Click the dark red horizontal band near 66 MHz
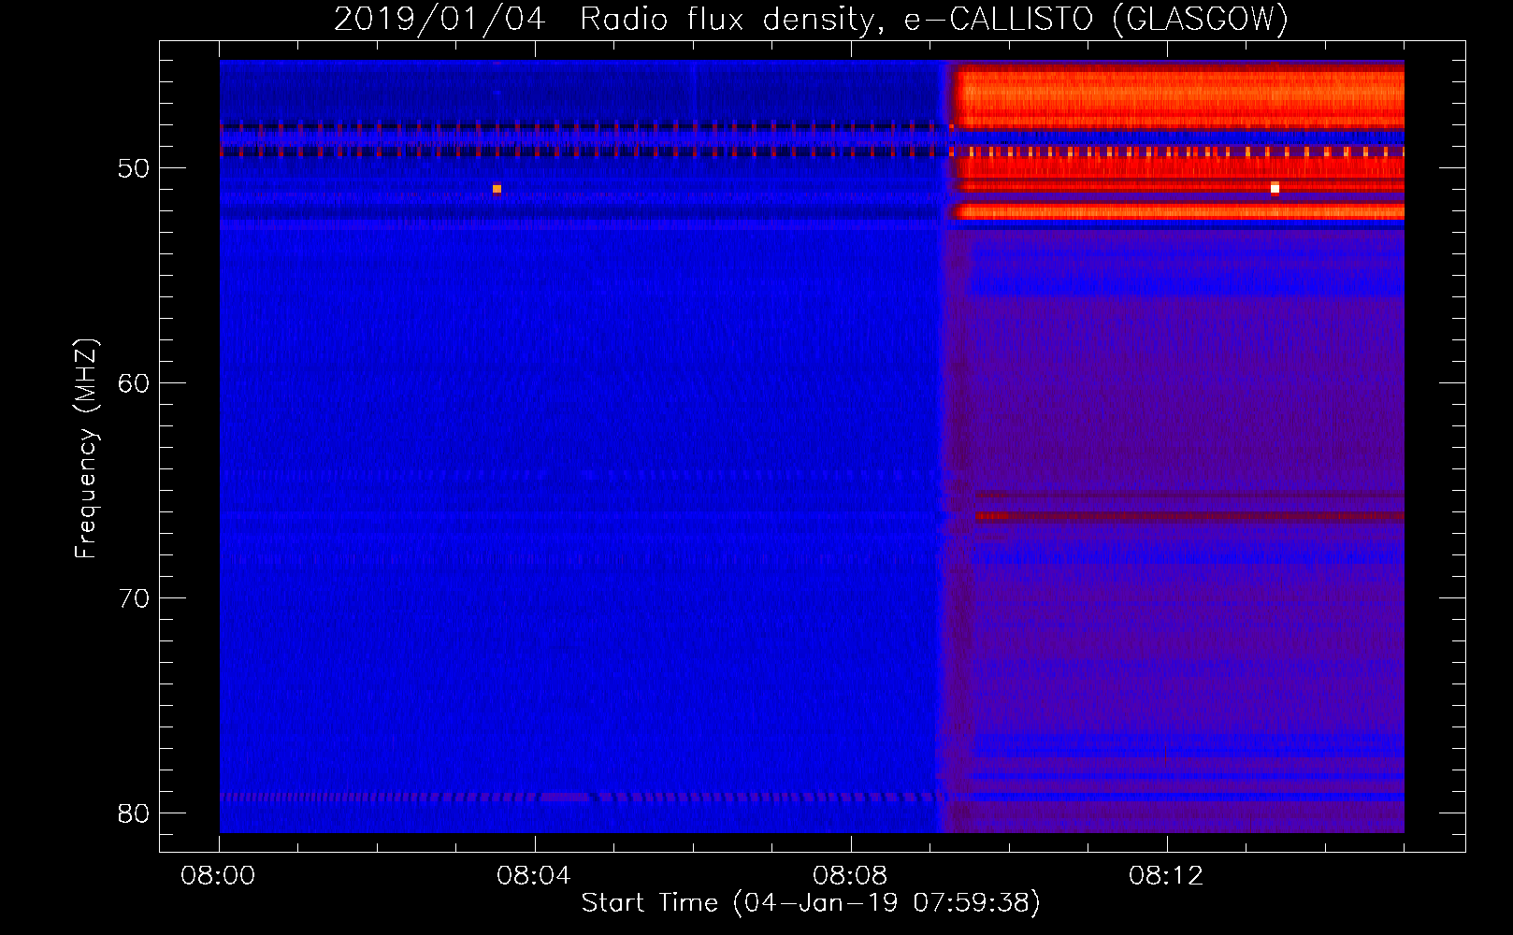 1190,516
